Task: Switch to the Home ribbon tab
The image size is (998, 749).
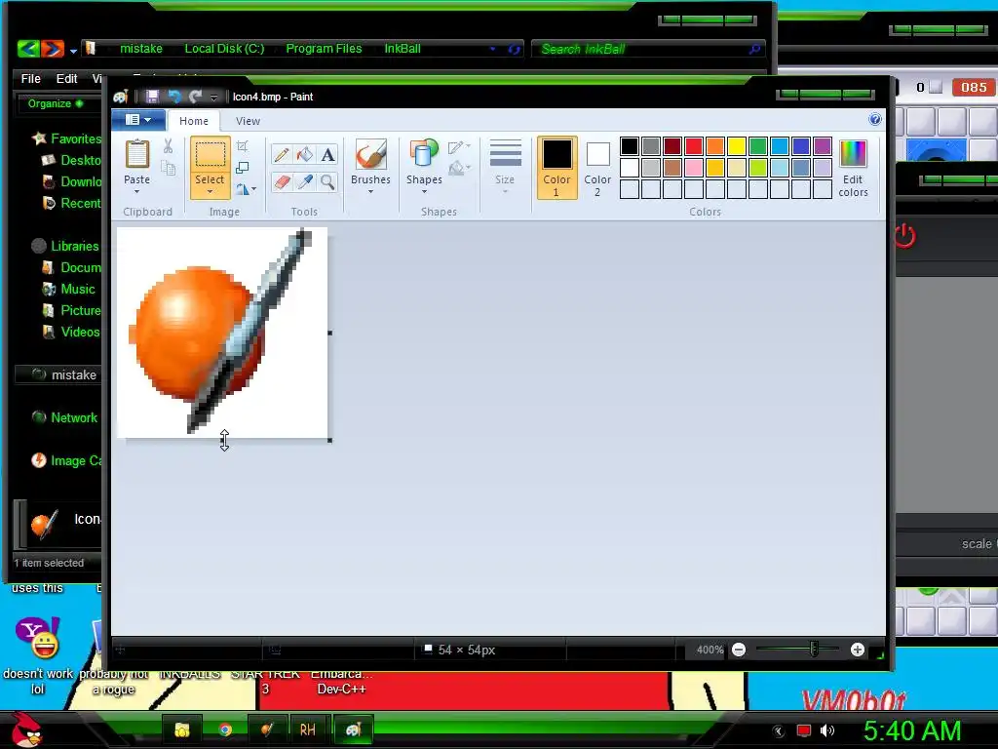Action: [194, 120]
